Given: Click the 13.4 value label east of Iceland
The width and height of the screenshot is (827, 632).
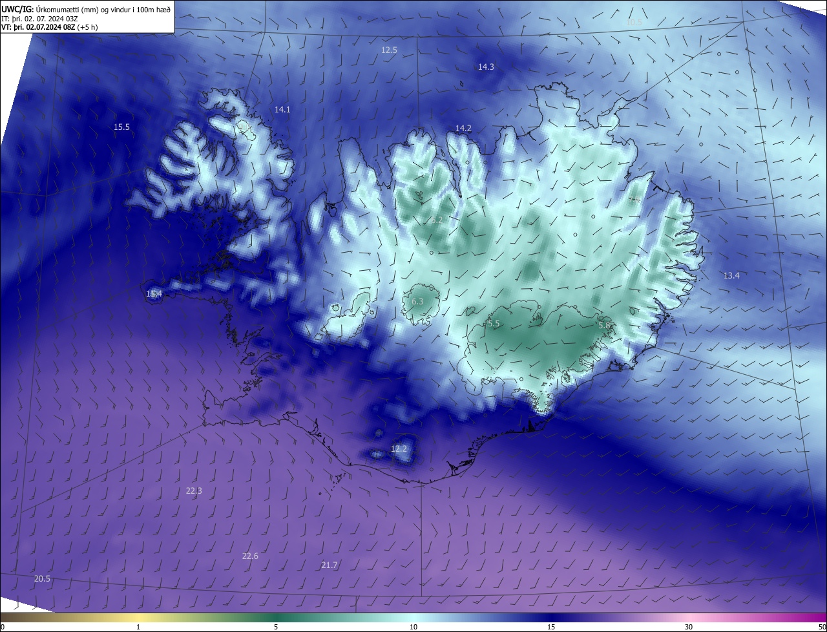Looking at the screenshot, I should tap(731, 275).
